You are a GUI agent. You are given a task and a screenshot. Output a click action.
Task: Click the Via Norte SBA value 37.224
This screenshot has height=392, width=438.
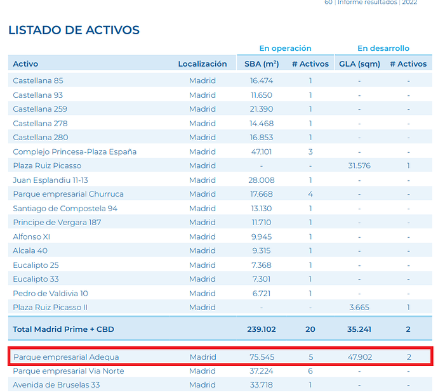262,371
